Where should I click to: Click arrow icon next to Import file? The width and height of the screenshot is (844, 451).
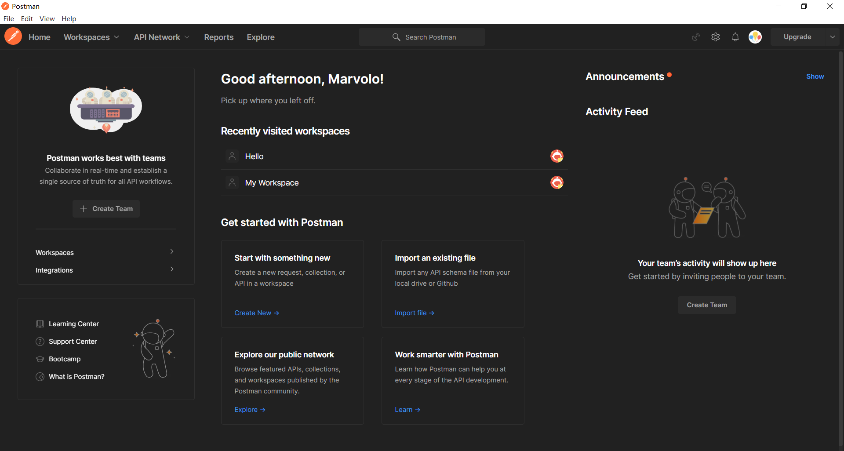(432, 313)
